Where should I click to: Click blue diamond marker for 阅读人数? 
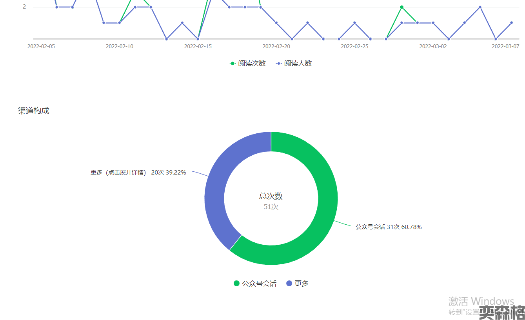click(x=279, y=64)
